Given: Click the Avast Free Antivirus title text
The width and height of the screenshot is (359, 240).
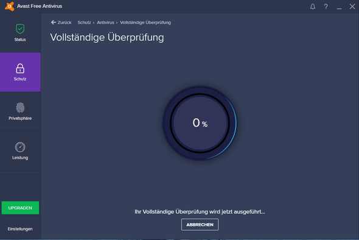Looking at the screenshot, I should [x=40, y=6].
